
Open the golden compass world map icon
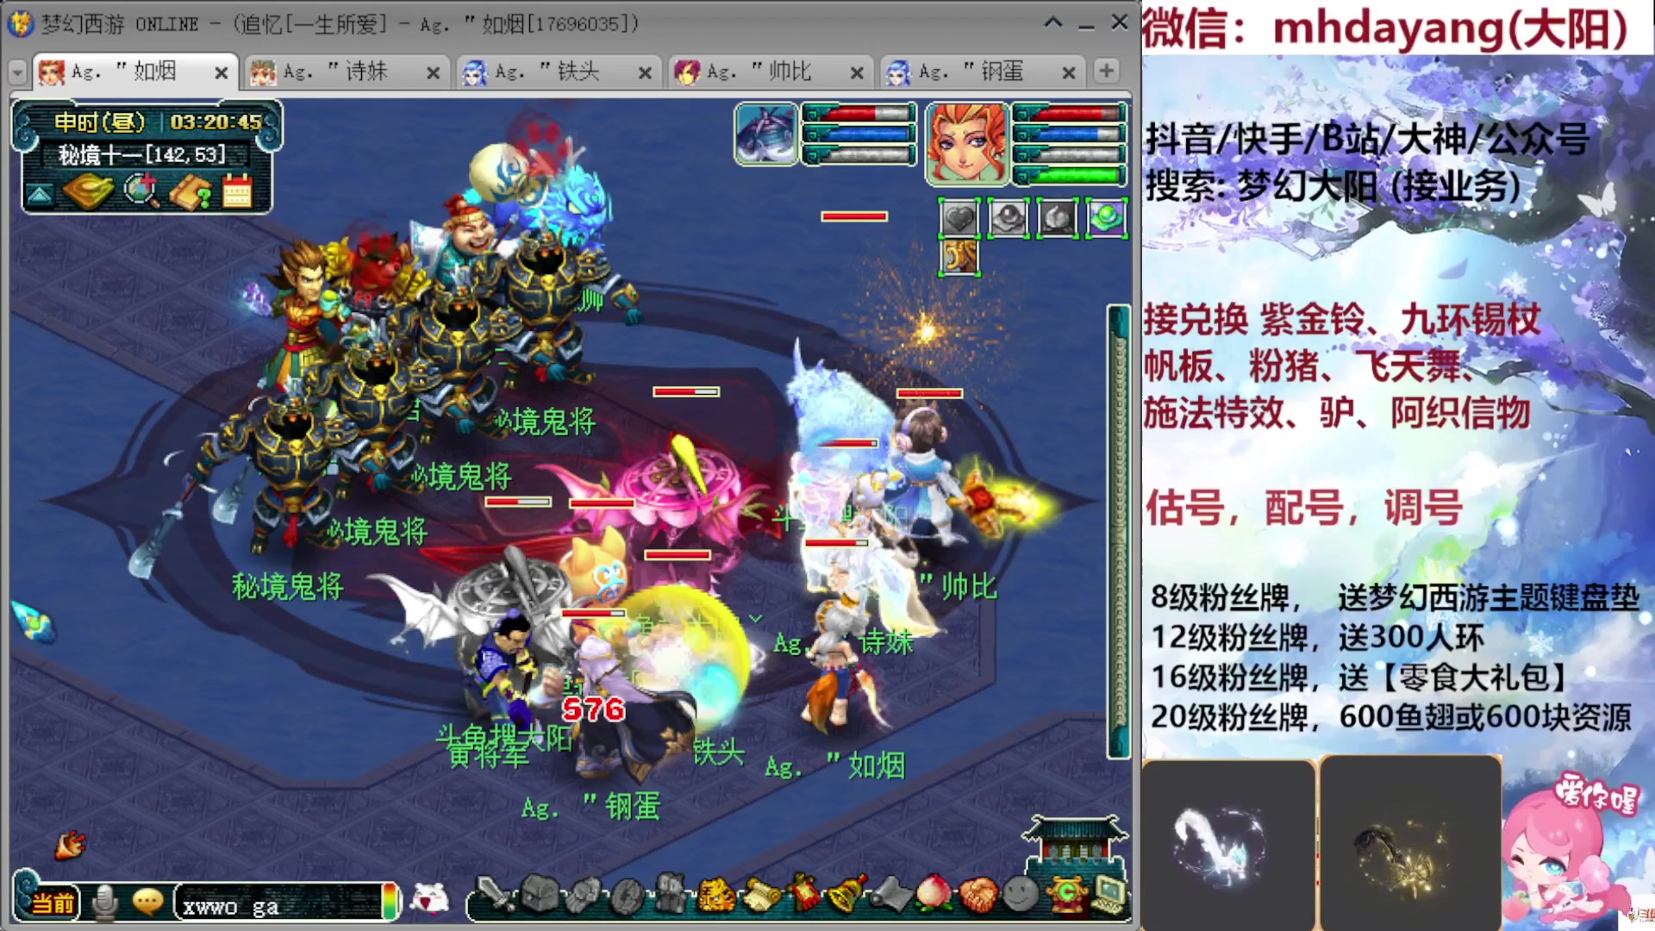click(89, 191)
